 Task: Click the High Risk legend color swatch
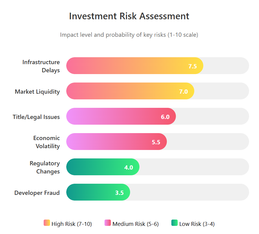(x=47, y=223)
